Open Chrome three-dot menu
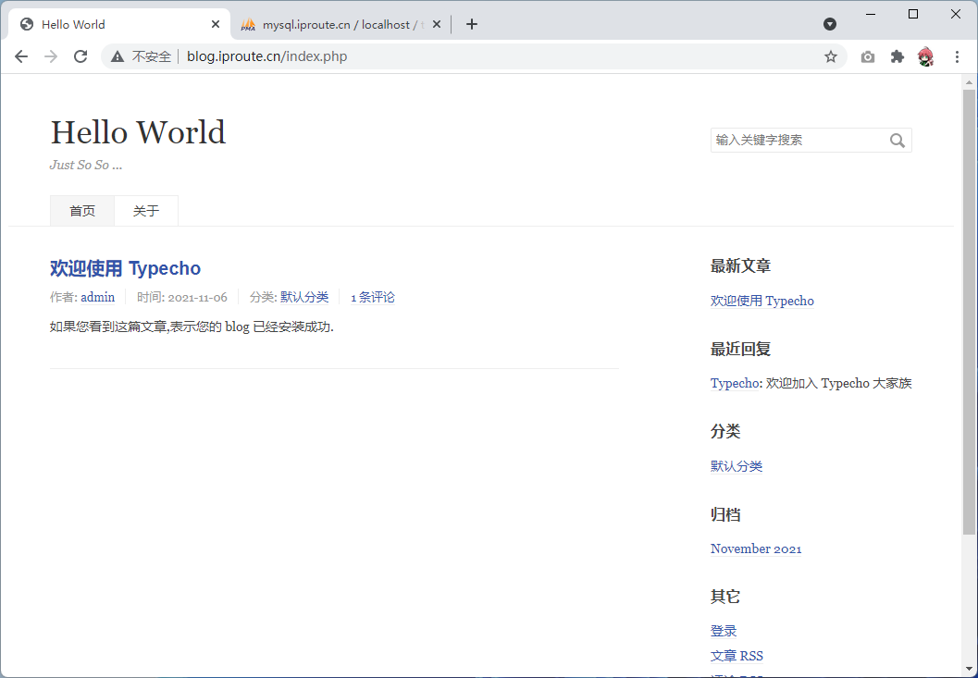This screenshot has height=678, width=978. [957, 56]
